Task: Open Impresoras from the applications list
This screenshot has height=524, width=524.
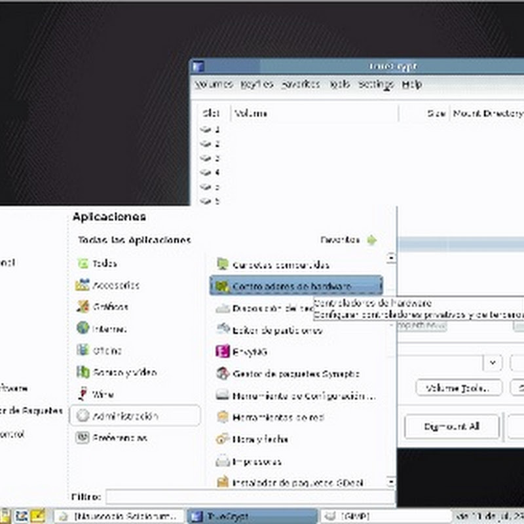Action: 261,462
